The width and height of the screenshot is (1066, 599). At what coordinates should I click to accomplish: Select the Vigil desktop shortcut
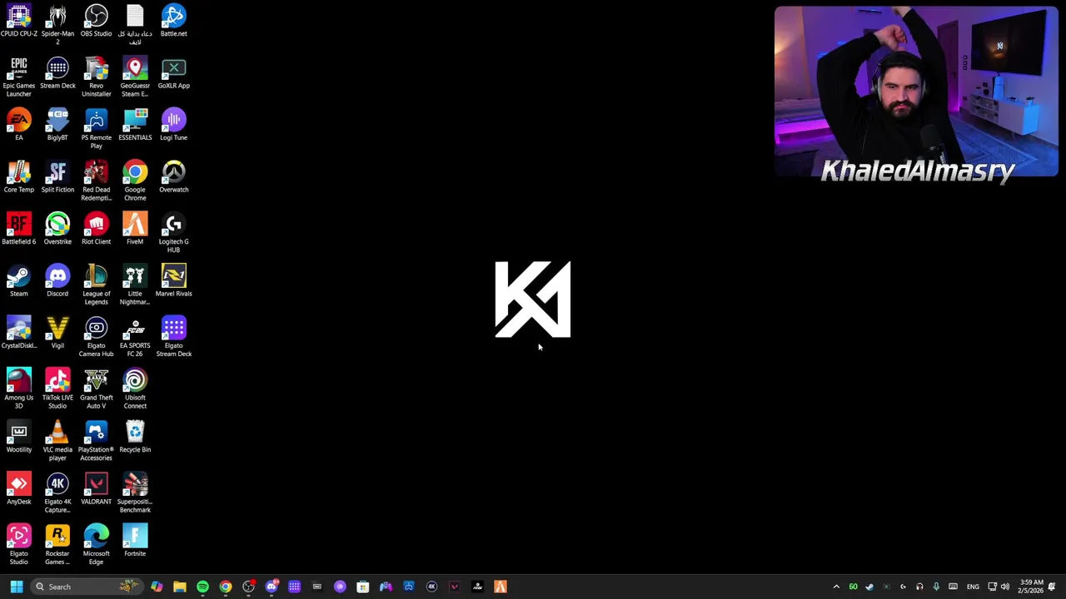(57, 334)
